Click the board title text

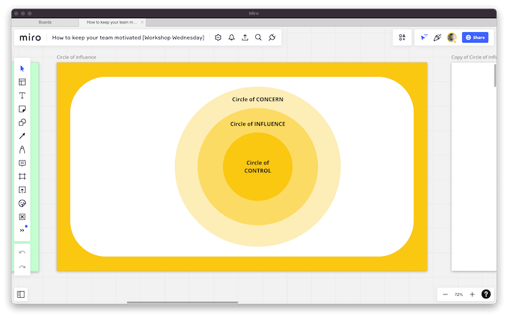point(128,38)
